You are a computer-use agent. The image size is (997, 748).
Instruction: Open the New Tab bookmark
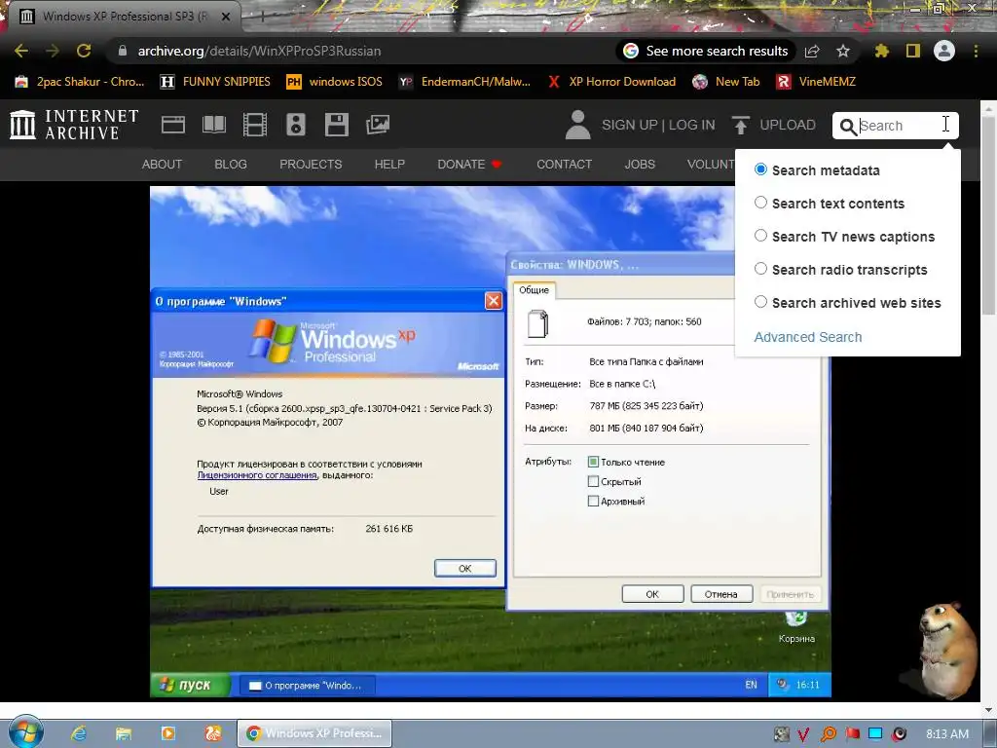click(726, 82)
